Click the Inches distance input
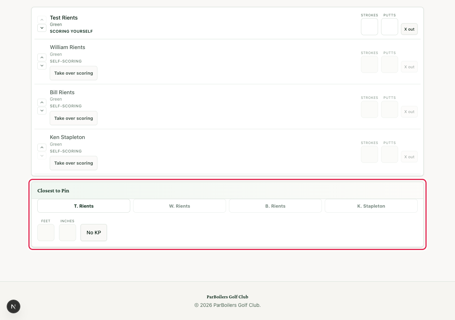Image resolution: width=455 pixels, height=320 pixels. (x=68, y=233)
